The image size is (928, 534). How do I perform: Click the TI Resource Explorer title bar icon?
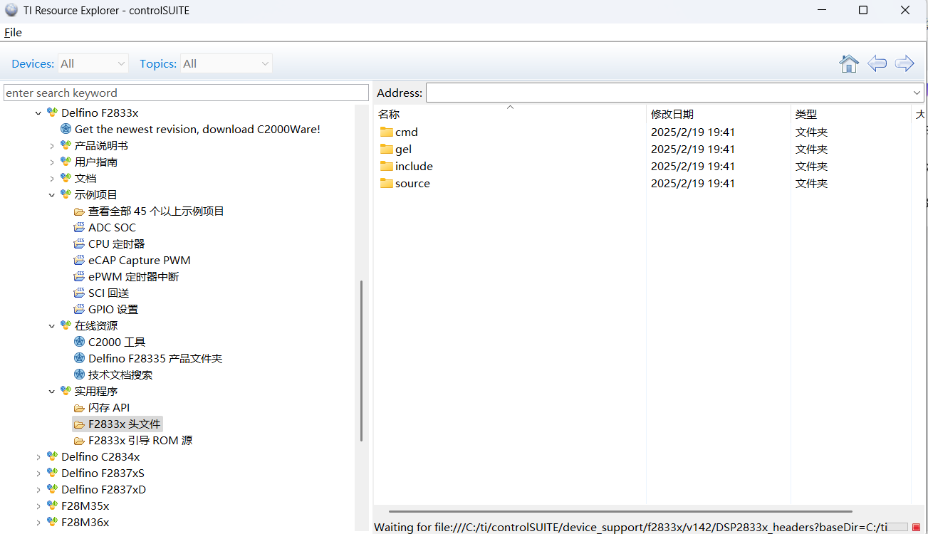tap(11, 10)
